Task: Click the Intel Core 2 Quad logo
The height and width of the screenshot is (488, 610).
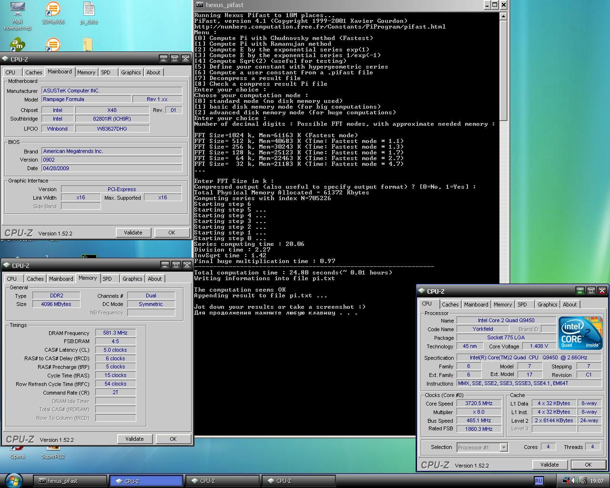Action: point(580,333)
